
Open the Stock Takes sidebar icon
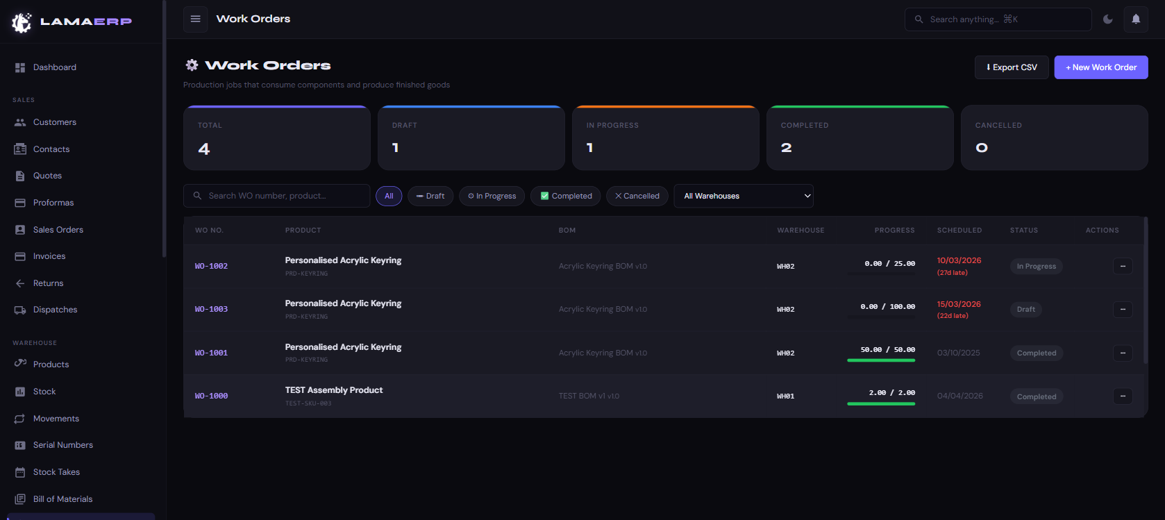(x=20, y=472)
